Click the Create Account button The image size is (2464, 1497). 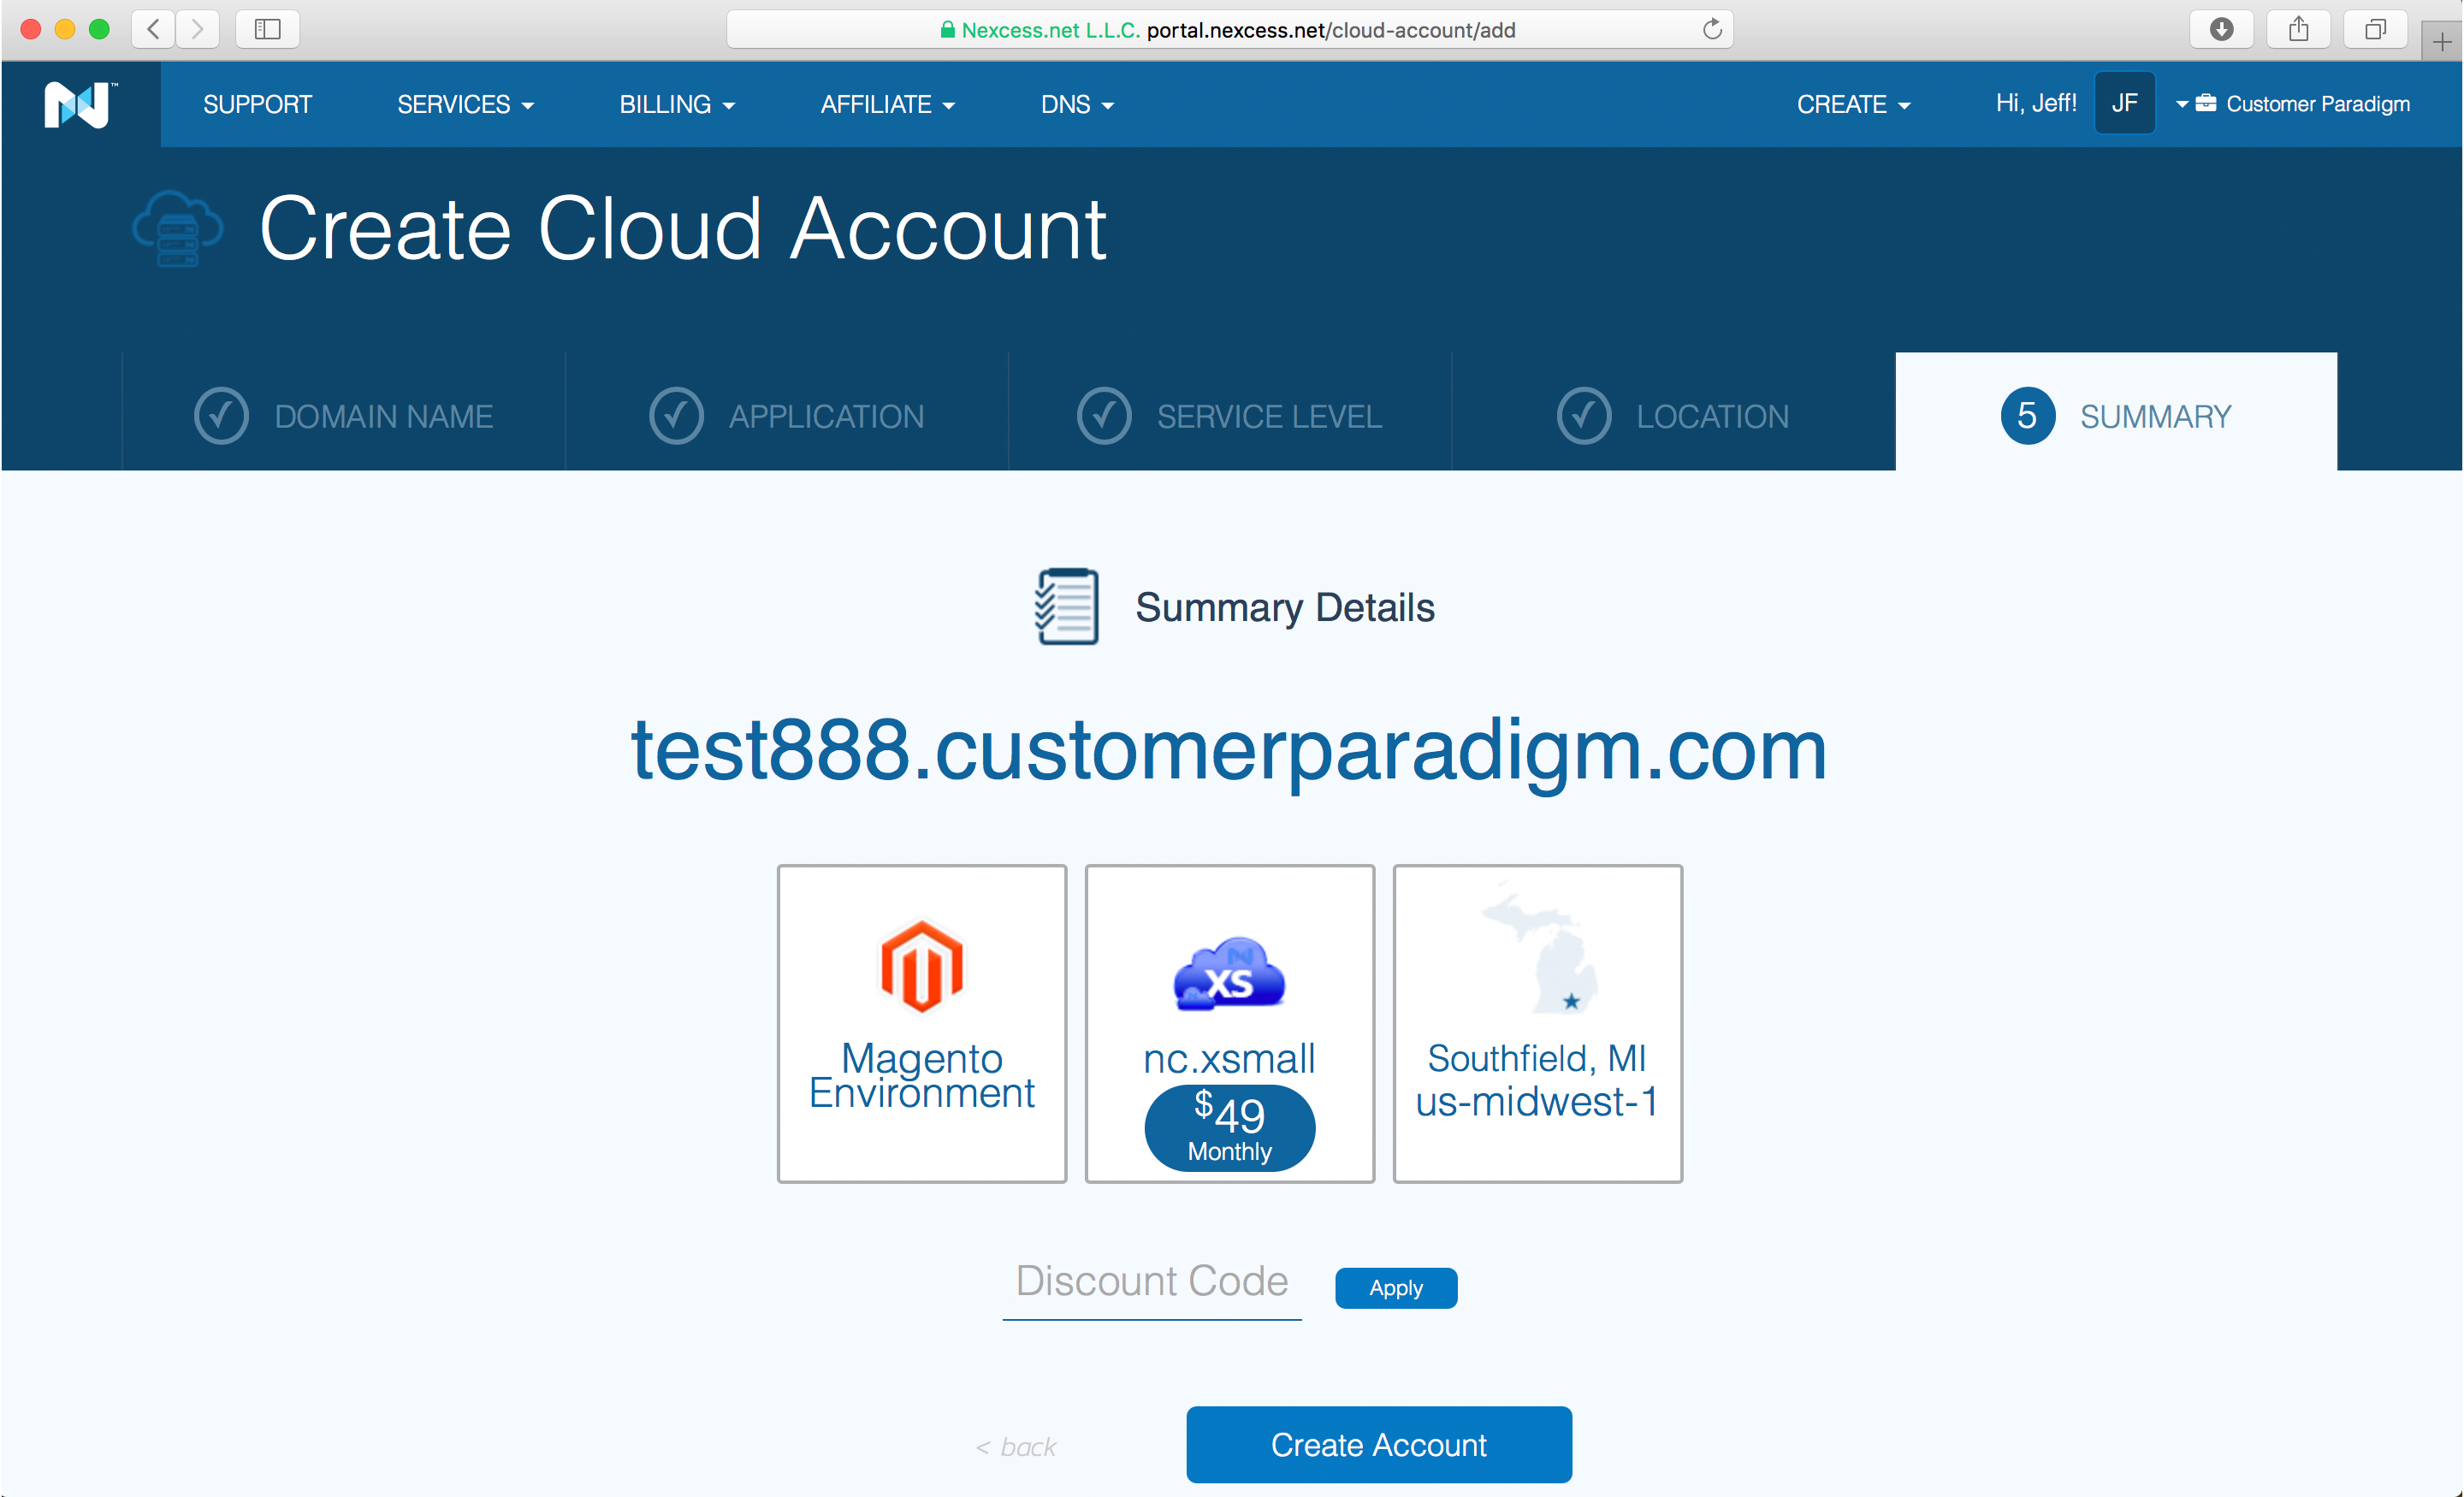(1379, 1445)
